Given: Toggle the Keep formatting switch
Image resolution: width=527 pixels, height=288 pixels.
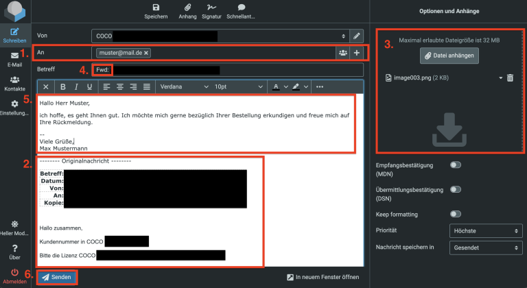Looking at the screenshot, I should (455, 214).
